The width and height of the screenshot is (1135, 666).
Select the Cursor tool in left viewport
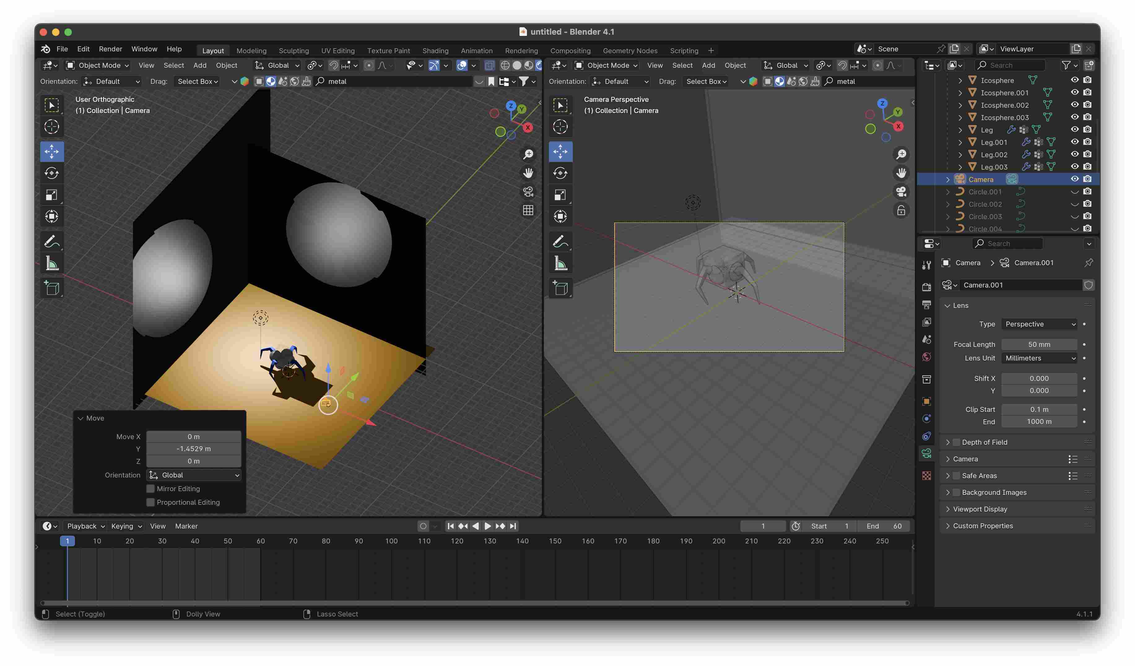click(x=52, y=127)
